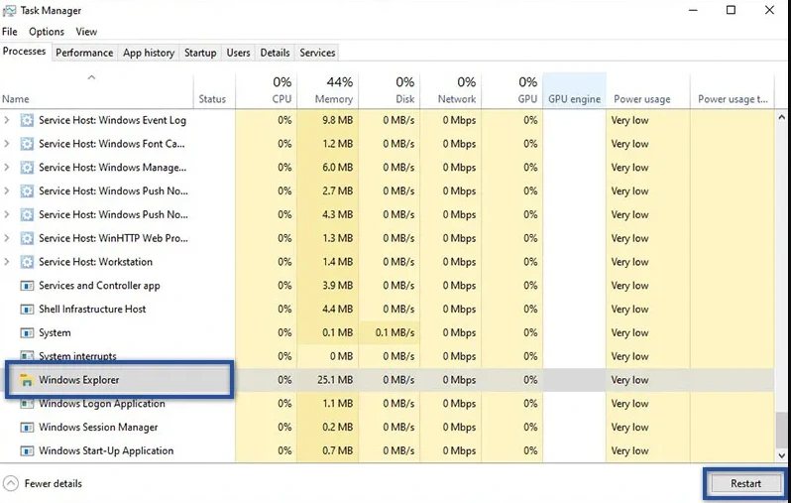Click the Service Host: Workstation gear icon
The image size is (791, 503).
[27, 262]
